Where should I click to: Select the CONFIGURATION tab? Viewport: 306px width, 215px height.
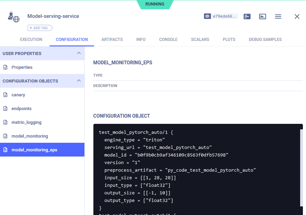coord(72,40)
